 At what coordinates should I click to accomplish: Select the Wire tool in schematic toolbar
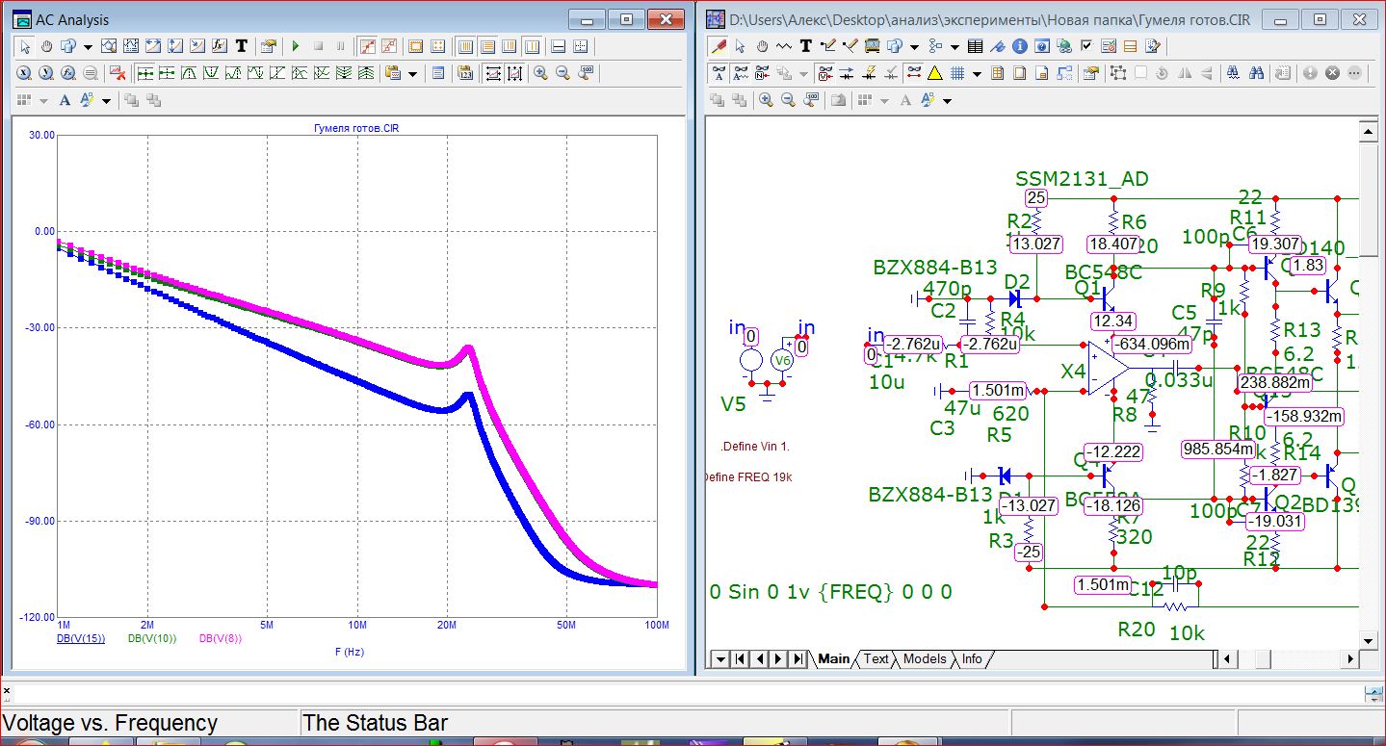[x=827, y=45]
